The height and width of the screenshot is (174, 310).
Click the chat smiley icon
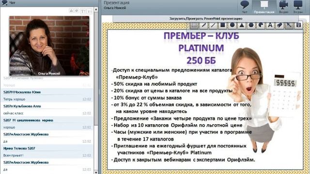point(77,11)
